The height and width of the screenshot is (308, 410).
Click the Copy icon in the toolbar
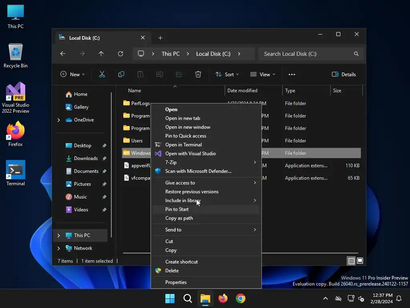click(x=121, y=74)
